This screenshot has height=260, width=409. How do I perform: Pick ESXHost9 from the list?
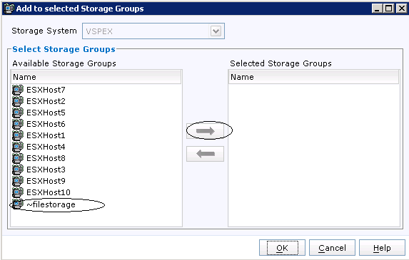[x=46, y=181]
